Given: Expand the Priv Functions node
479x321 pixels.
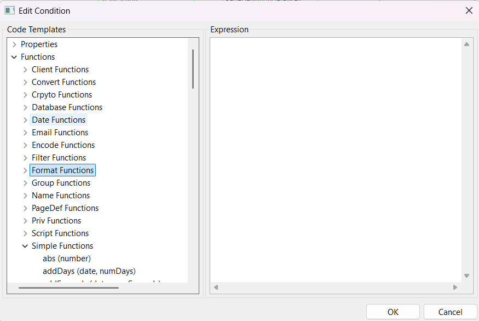Looking at the screenshot, I should tap(25, 221).
